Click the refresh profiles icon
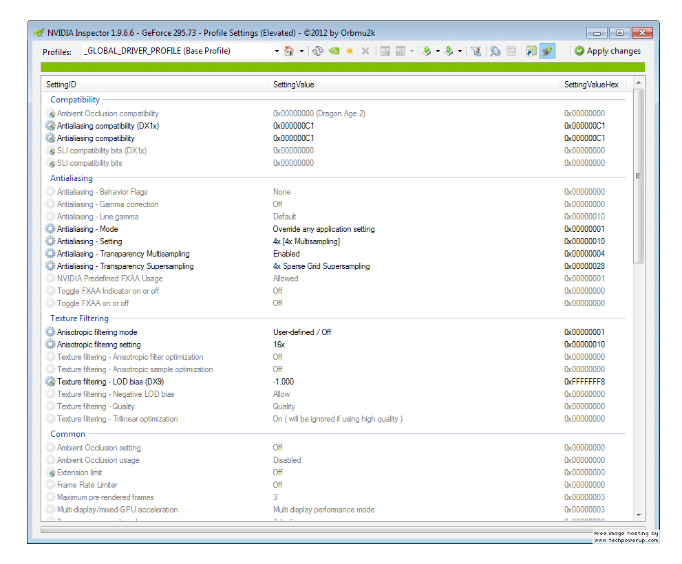This screenshot has height=564, width=682. 317,51
